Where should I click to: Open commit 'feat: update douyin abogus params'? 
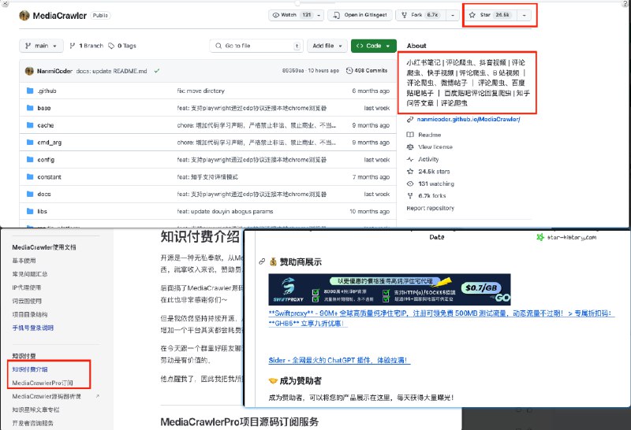point(225,211)
